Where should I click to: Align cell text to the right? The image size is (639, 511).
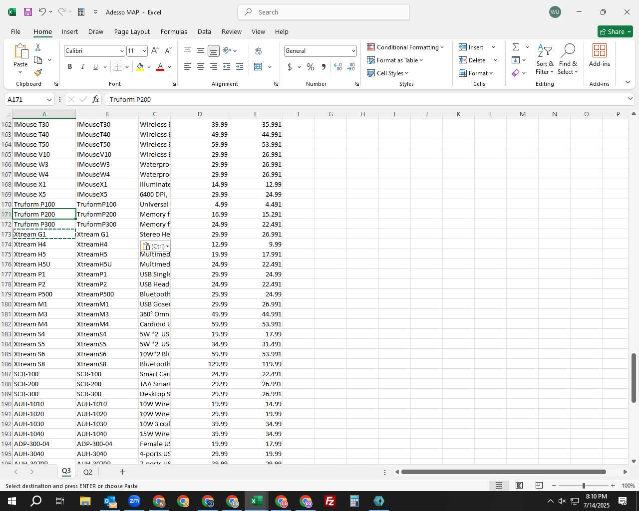pyautogui.click(x=214, y=67)
